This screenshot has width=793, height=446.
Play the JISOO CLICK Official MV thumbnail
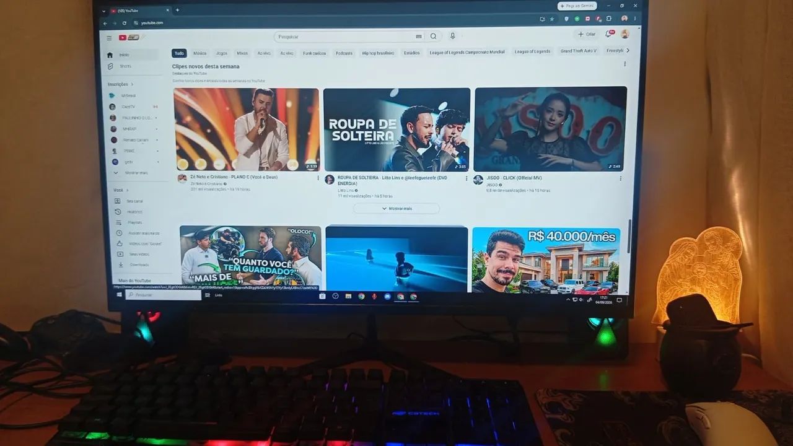(550, 129)
